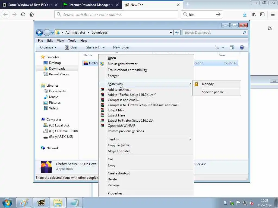Open Paint from the taskbar
Viewport: 278px width, 208px height.
pos(24,203)
